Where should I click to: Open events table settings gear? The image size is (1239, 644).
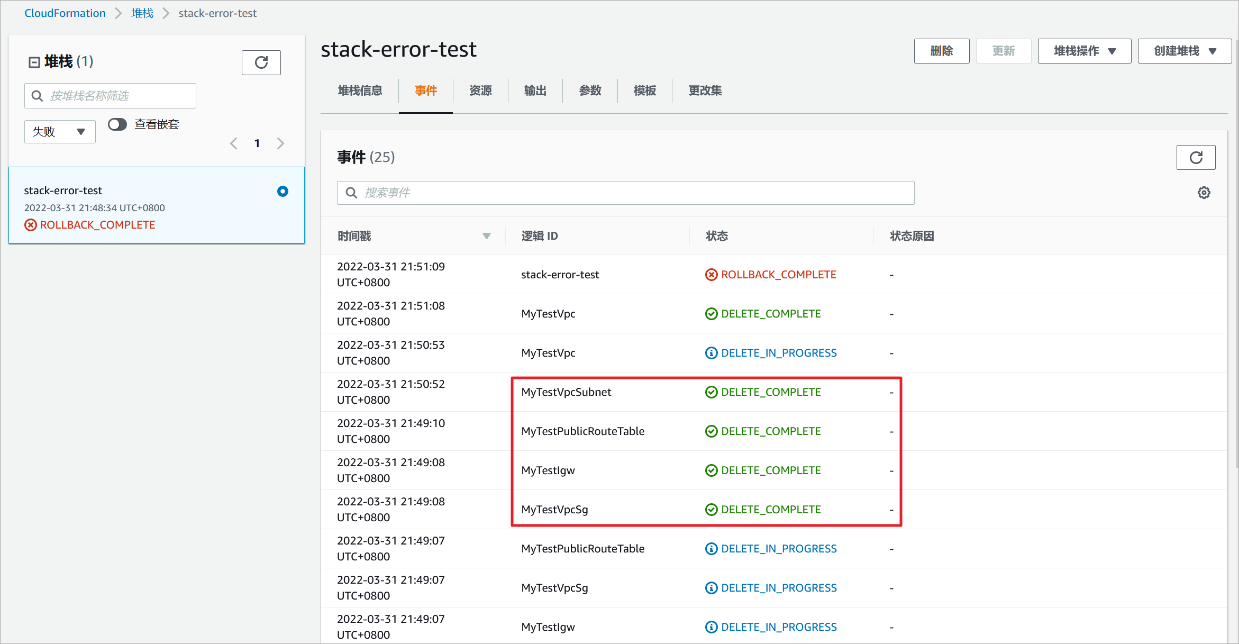[1204, 193]
